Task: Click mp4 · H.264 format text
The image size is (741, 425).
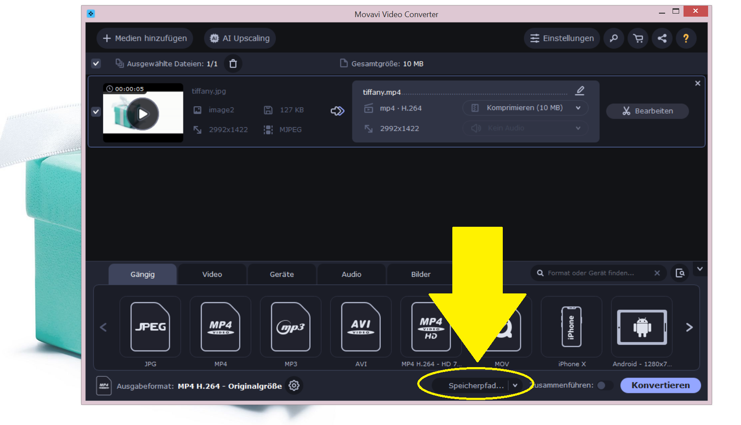Action: tap(401, 108)
